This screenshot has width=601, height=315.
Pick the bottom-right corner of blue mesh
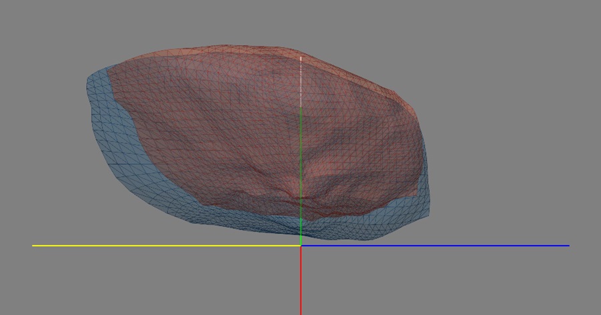click(426, 214)
